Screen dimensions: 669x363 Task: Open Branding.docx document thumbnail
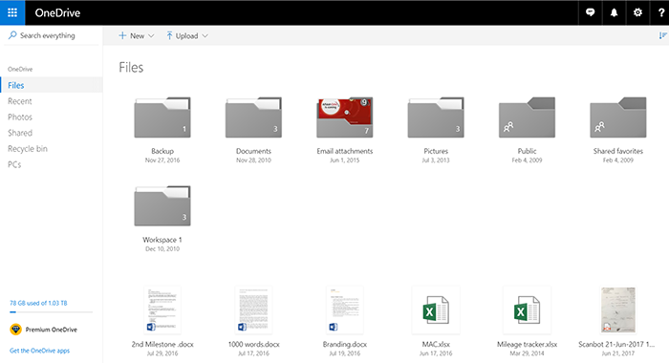[345, 310]
